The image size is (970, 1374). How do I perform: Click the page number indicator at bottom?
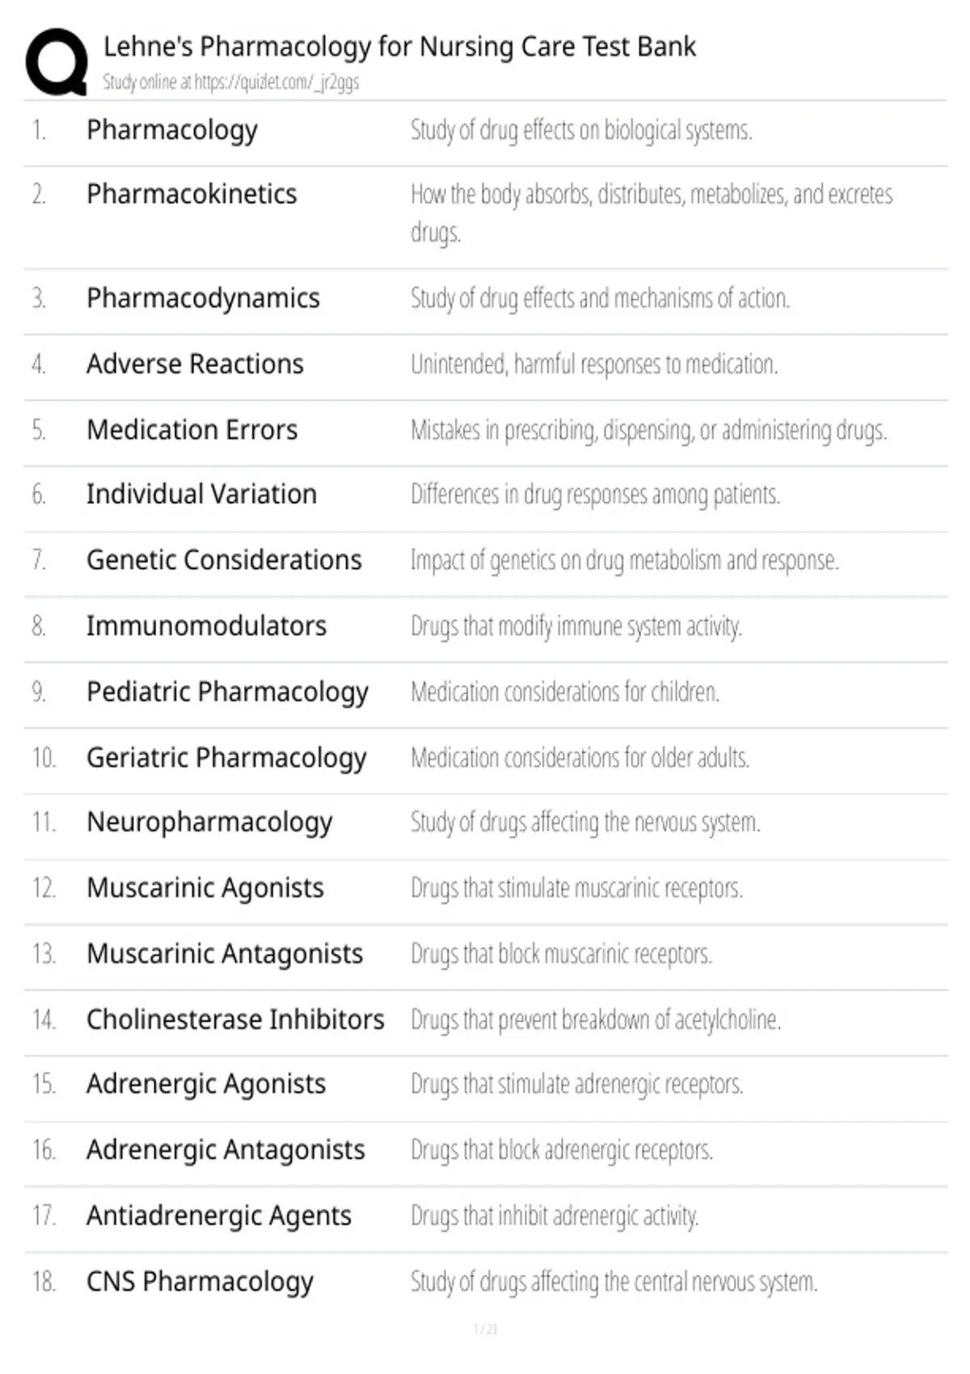(485, 1329)
